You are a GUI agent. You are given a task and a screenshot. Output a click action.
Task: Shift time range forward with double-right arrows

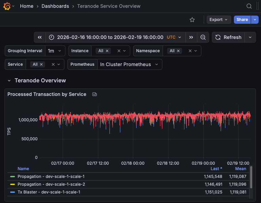click(191, 37)
